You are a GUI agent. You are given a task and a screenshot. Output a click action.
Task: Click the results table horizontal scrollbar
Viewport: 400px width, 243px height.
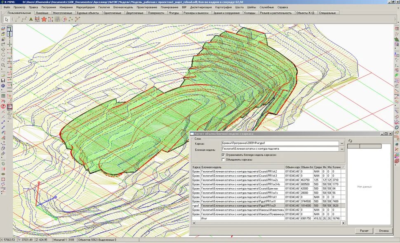(x=268, y=223)
